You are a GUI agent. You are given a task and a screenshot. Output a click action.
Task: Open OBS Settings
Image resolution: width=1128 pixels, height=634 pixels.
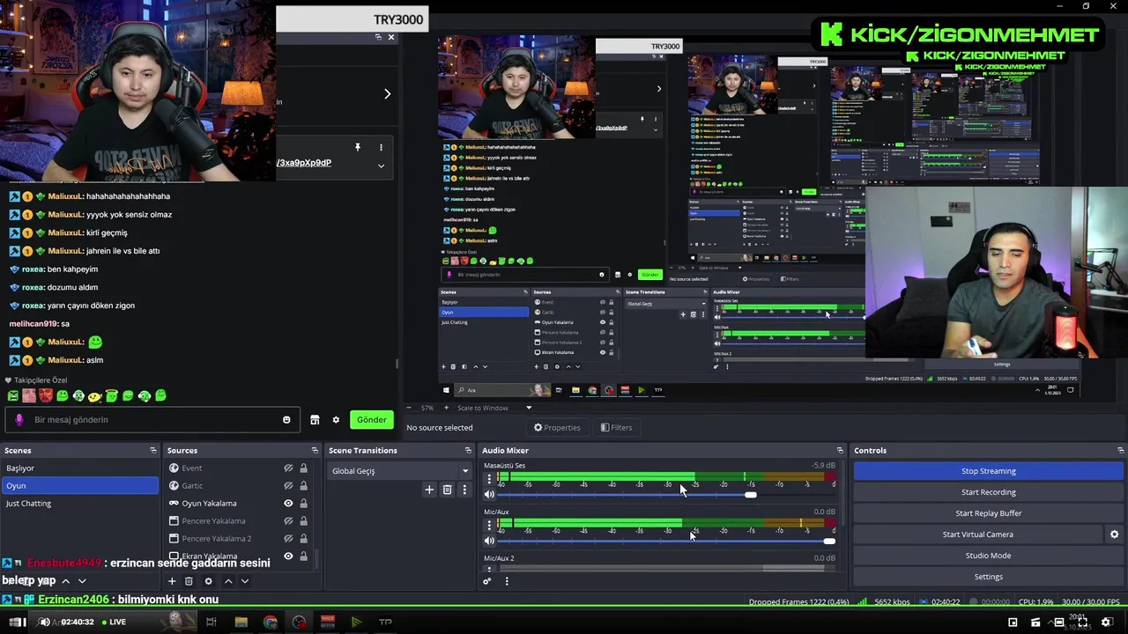click(x=988, y=577)
